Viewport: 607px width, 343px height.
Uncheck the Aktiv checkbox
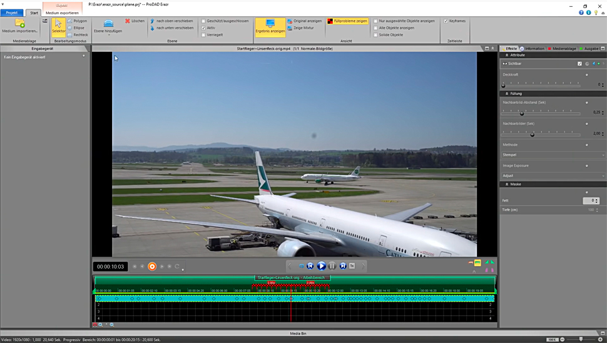tap(203, 28)
